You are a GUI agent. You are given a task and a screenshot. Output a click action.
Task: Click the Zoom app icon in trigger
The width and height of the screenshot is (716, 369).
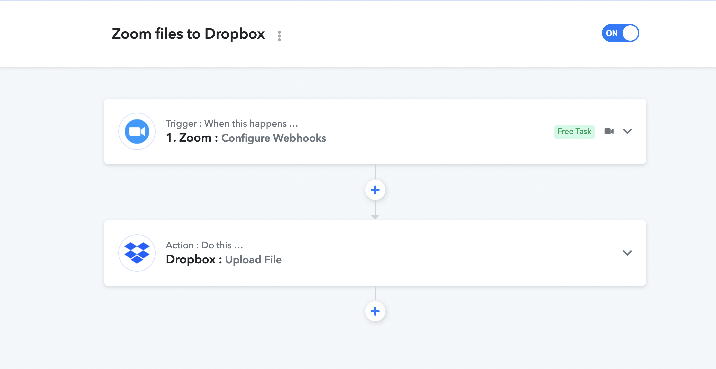pos(137,131)
